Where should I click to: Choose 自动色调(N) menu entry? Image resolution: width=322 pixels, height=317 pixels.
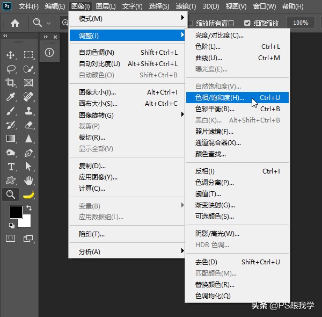point(127,53)
